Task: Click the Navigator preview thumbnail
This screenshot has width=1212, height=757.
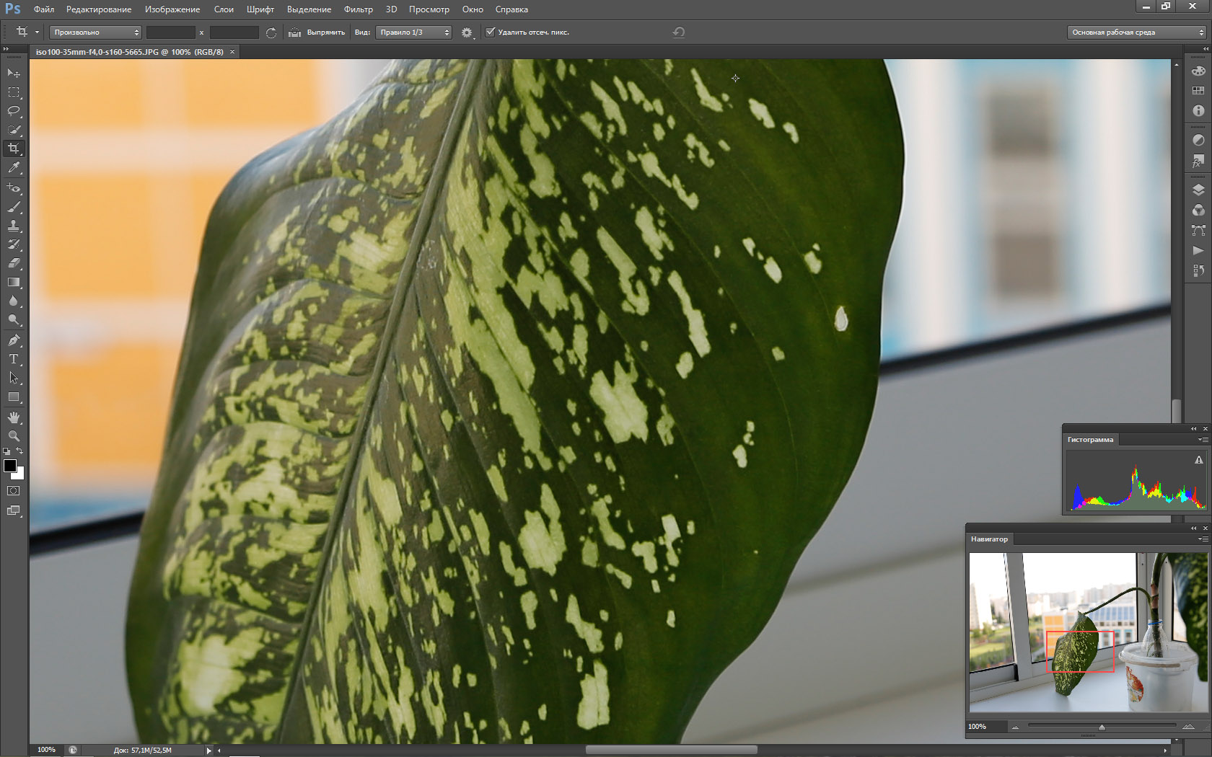Action: (x=1087, y=632)
